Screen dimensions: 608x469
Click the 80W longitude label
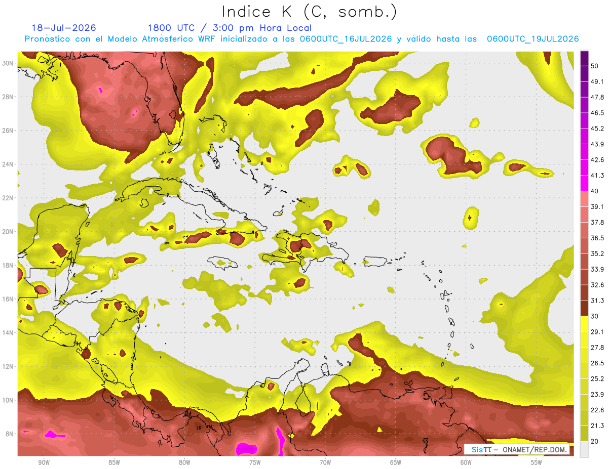[184, 462]
